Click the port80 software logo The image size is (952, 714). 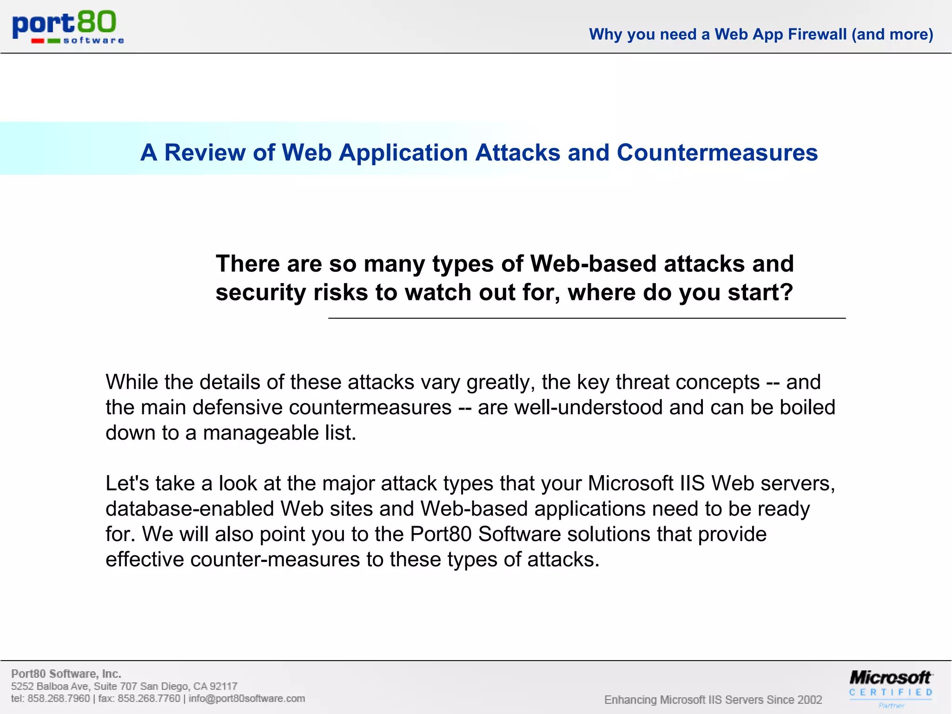[x=68, y=27]
